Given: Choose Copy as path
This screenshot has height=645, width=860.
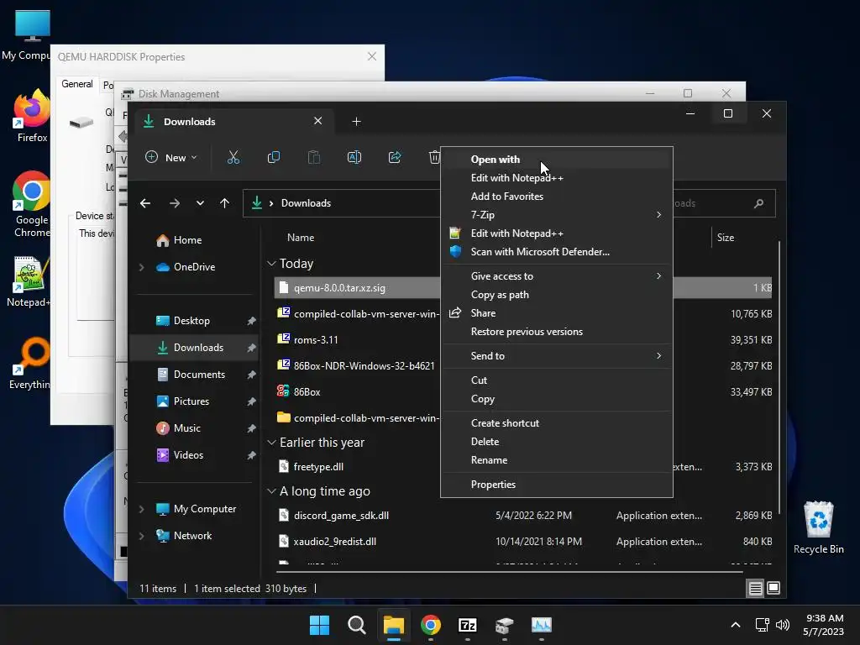Looking at the screenshot, I should click(557, 295).
